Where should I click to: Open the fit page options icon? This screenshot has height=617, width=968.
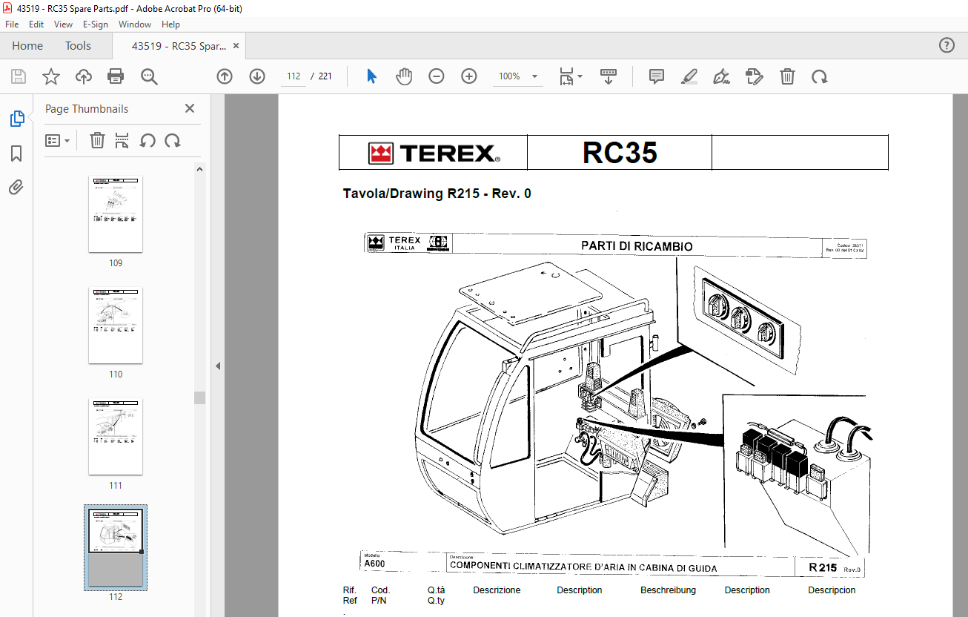pos(570,76)
